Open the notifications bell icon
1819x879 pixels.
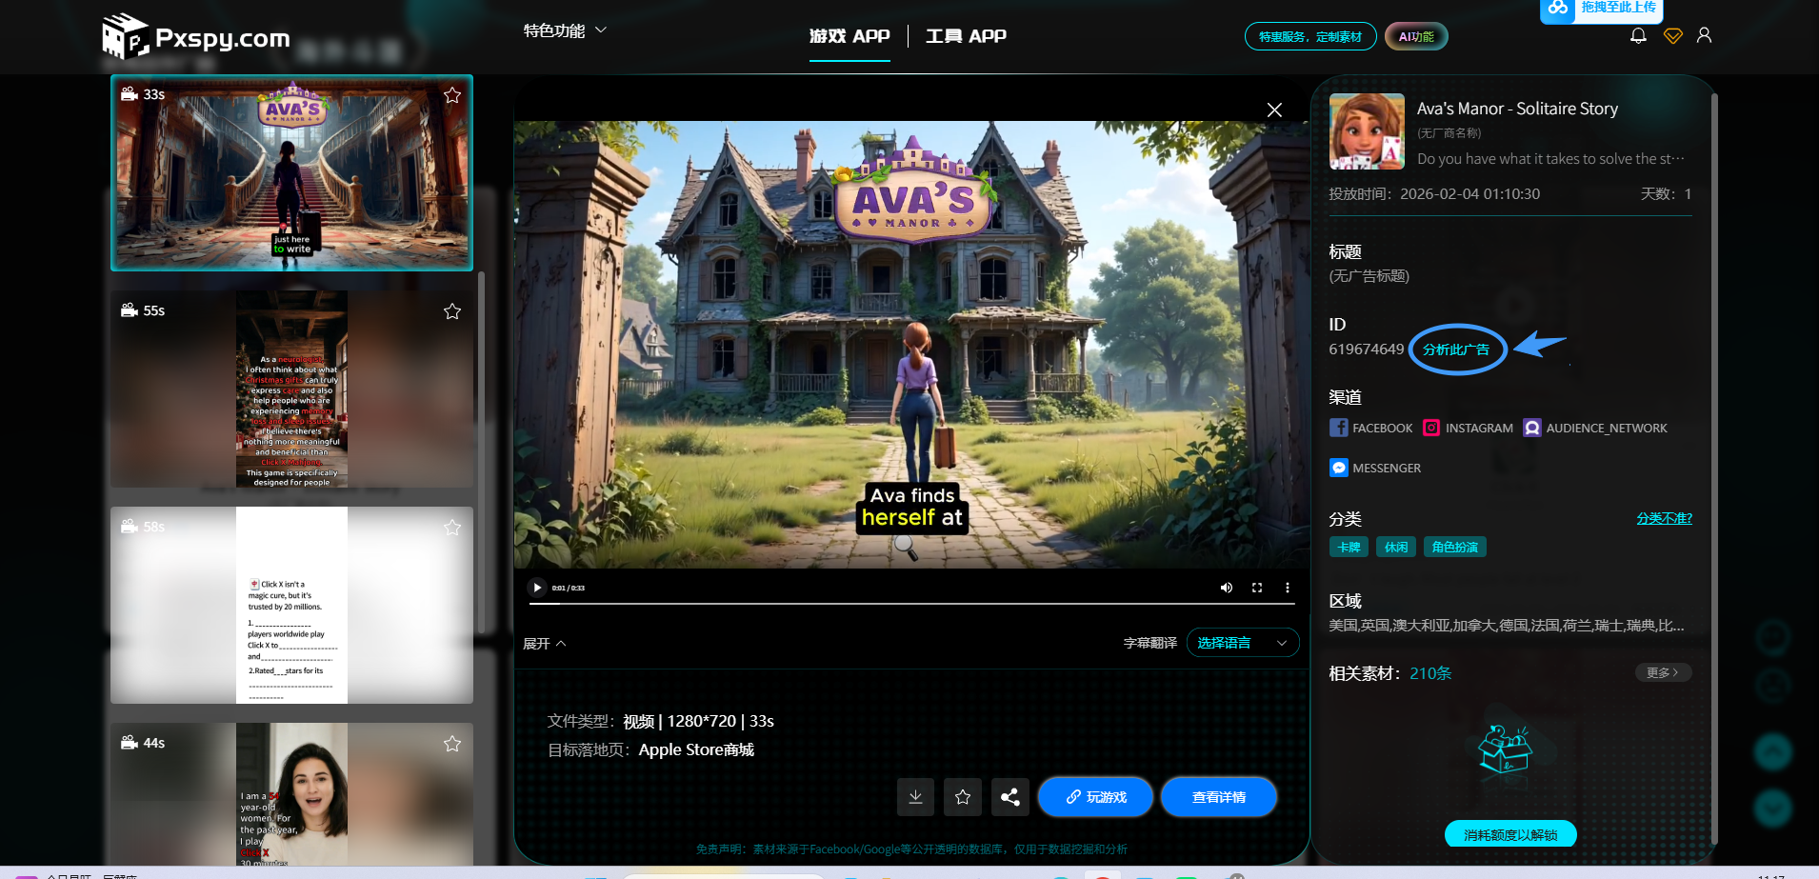click(1638, 35)
